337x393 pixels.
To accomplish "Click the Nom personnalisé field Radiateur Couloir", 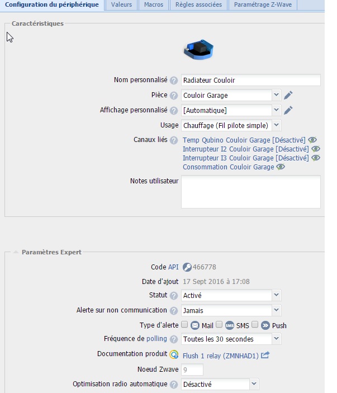I will (x=251, y=80).
